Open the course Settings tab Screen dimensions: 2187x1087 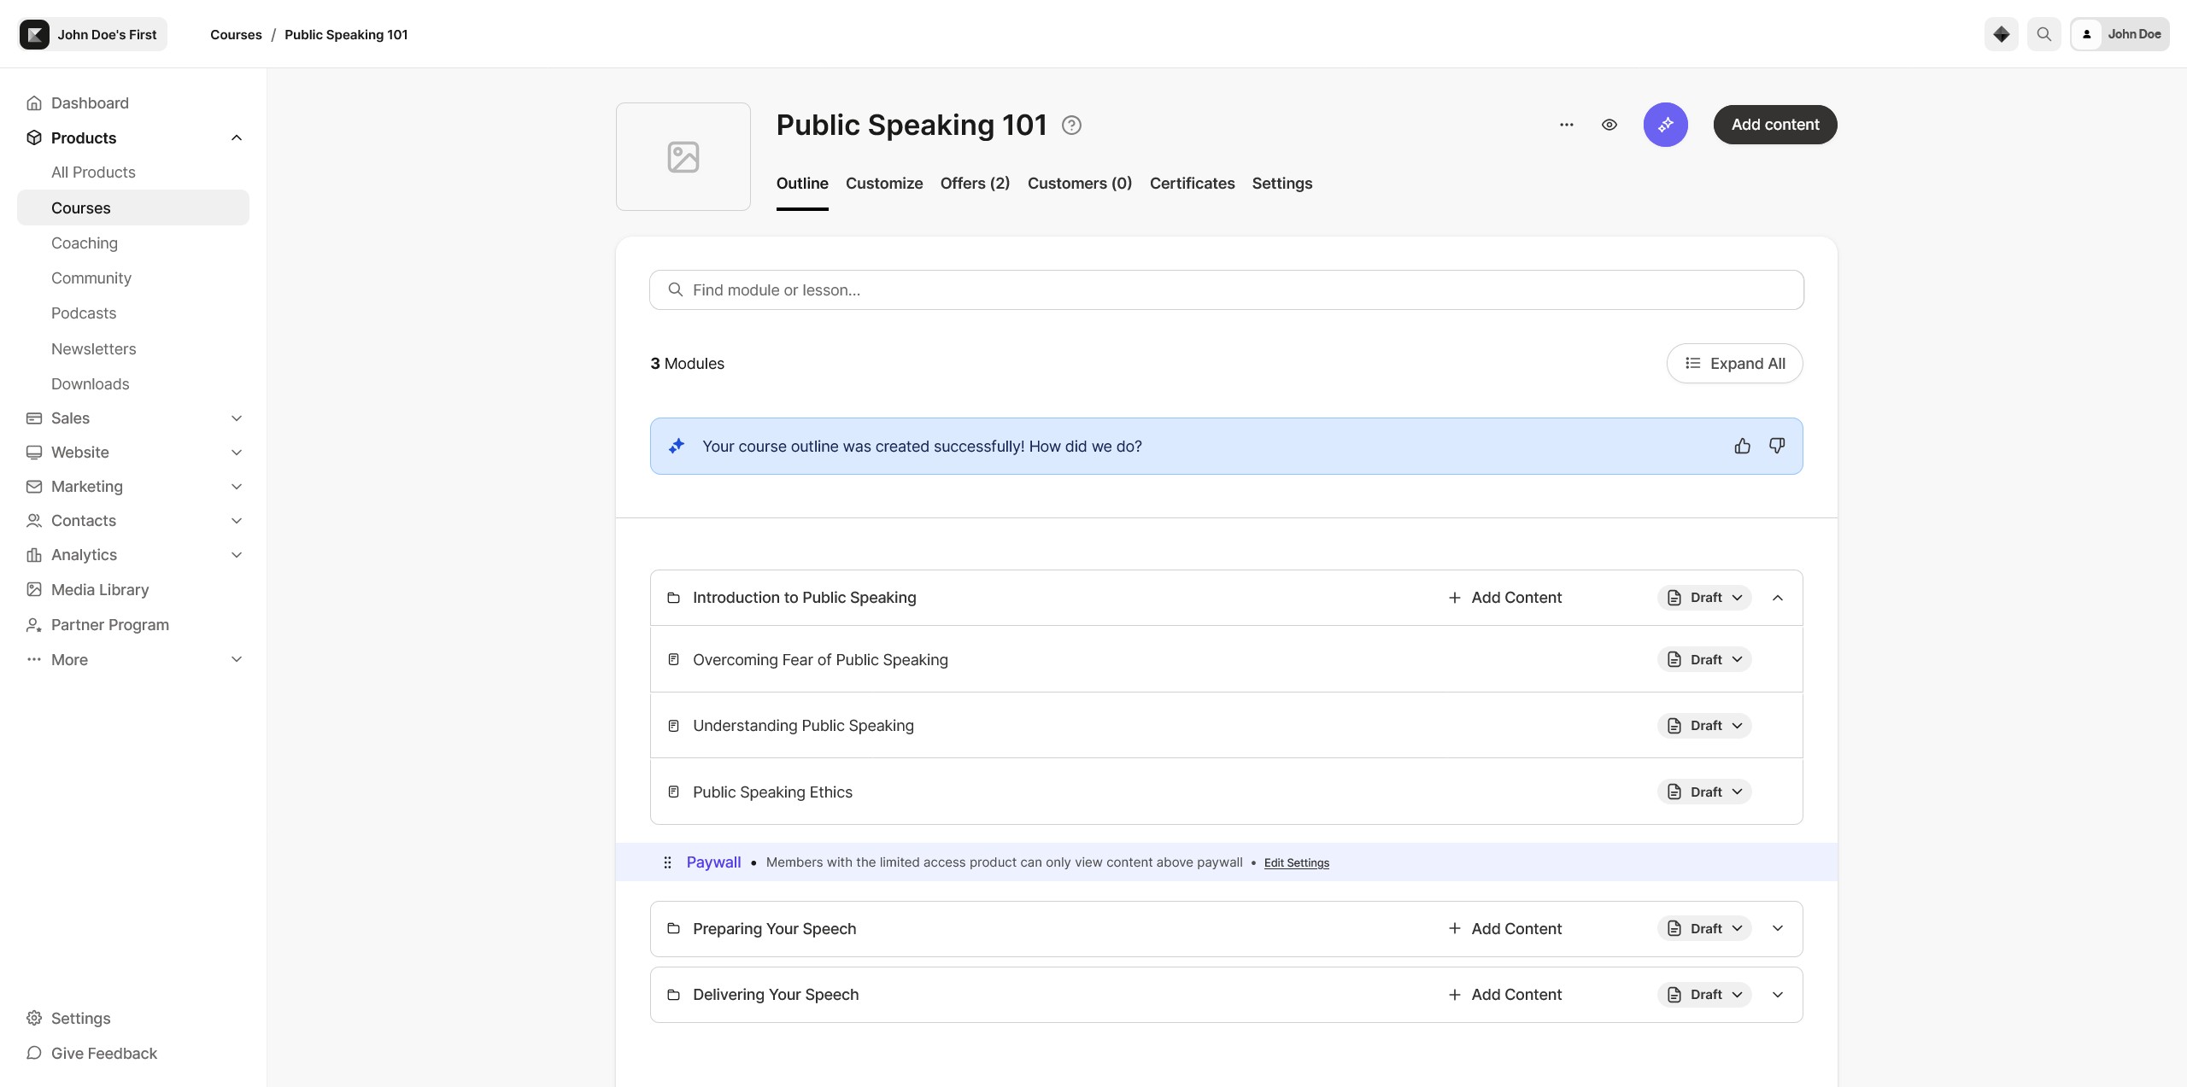tap(1281, 184)
